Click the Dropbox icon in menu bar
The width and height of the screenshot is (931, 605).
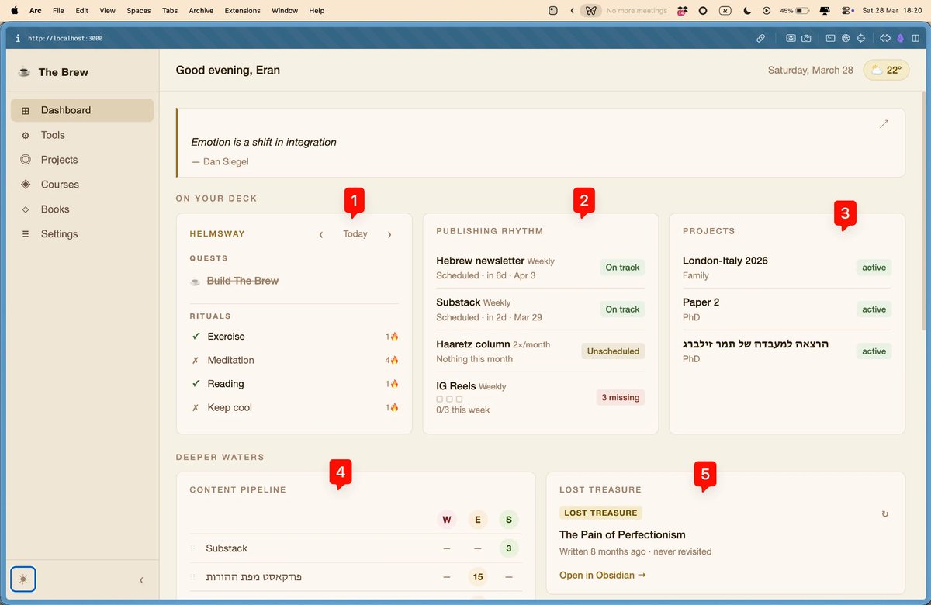[x=682, y=11]
